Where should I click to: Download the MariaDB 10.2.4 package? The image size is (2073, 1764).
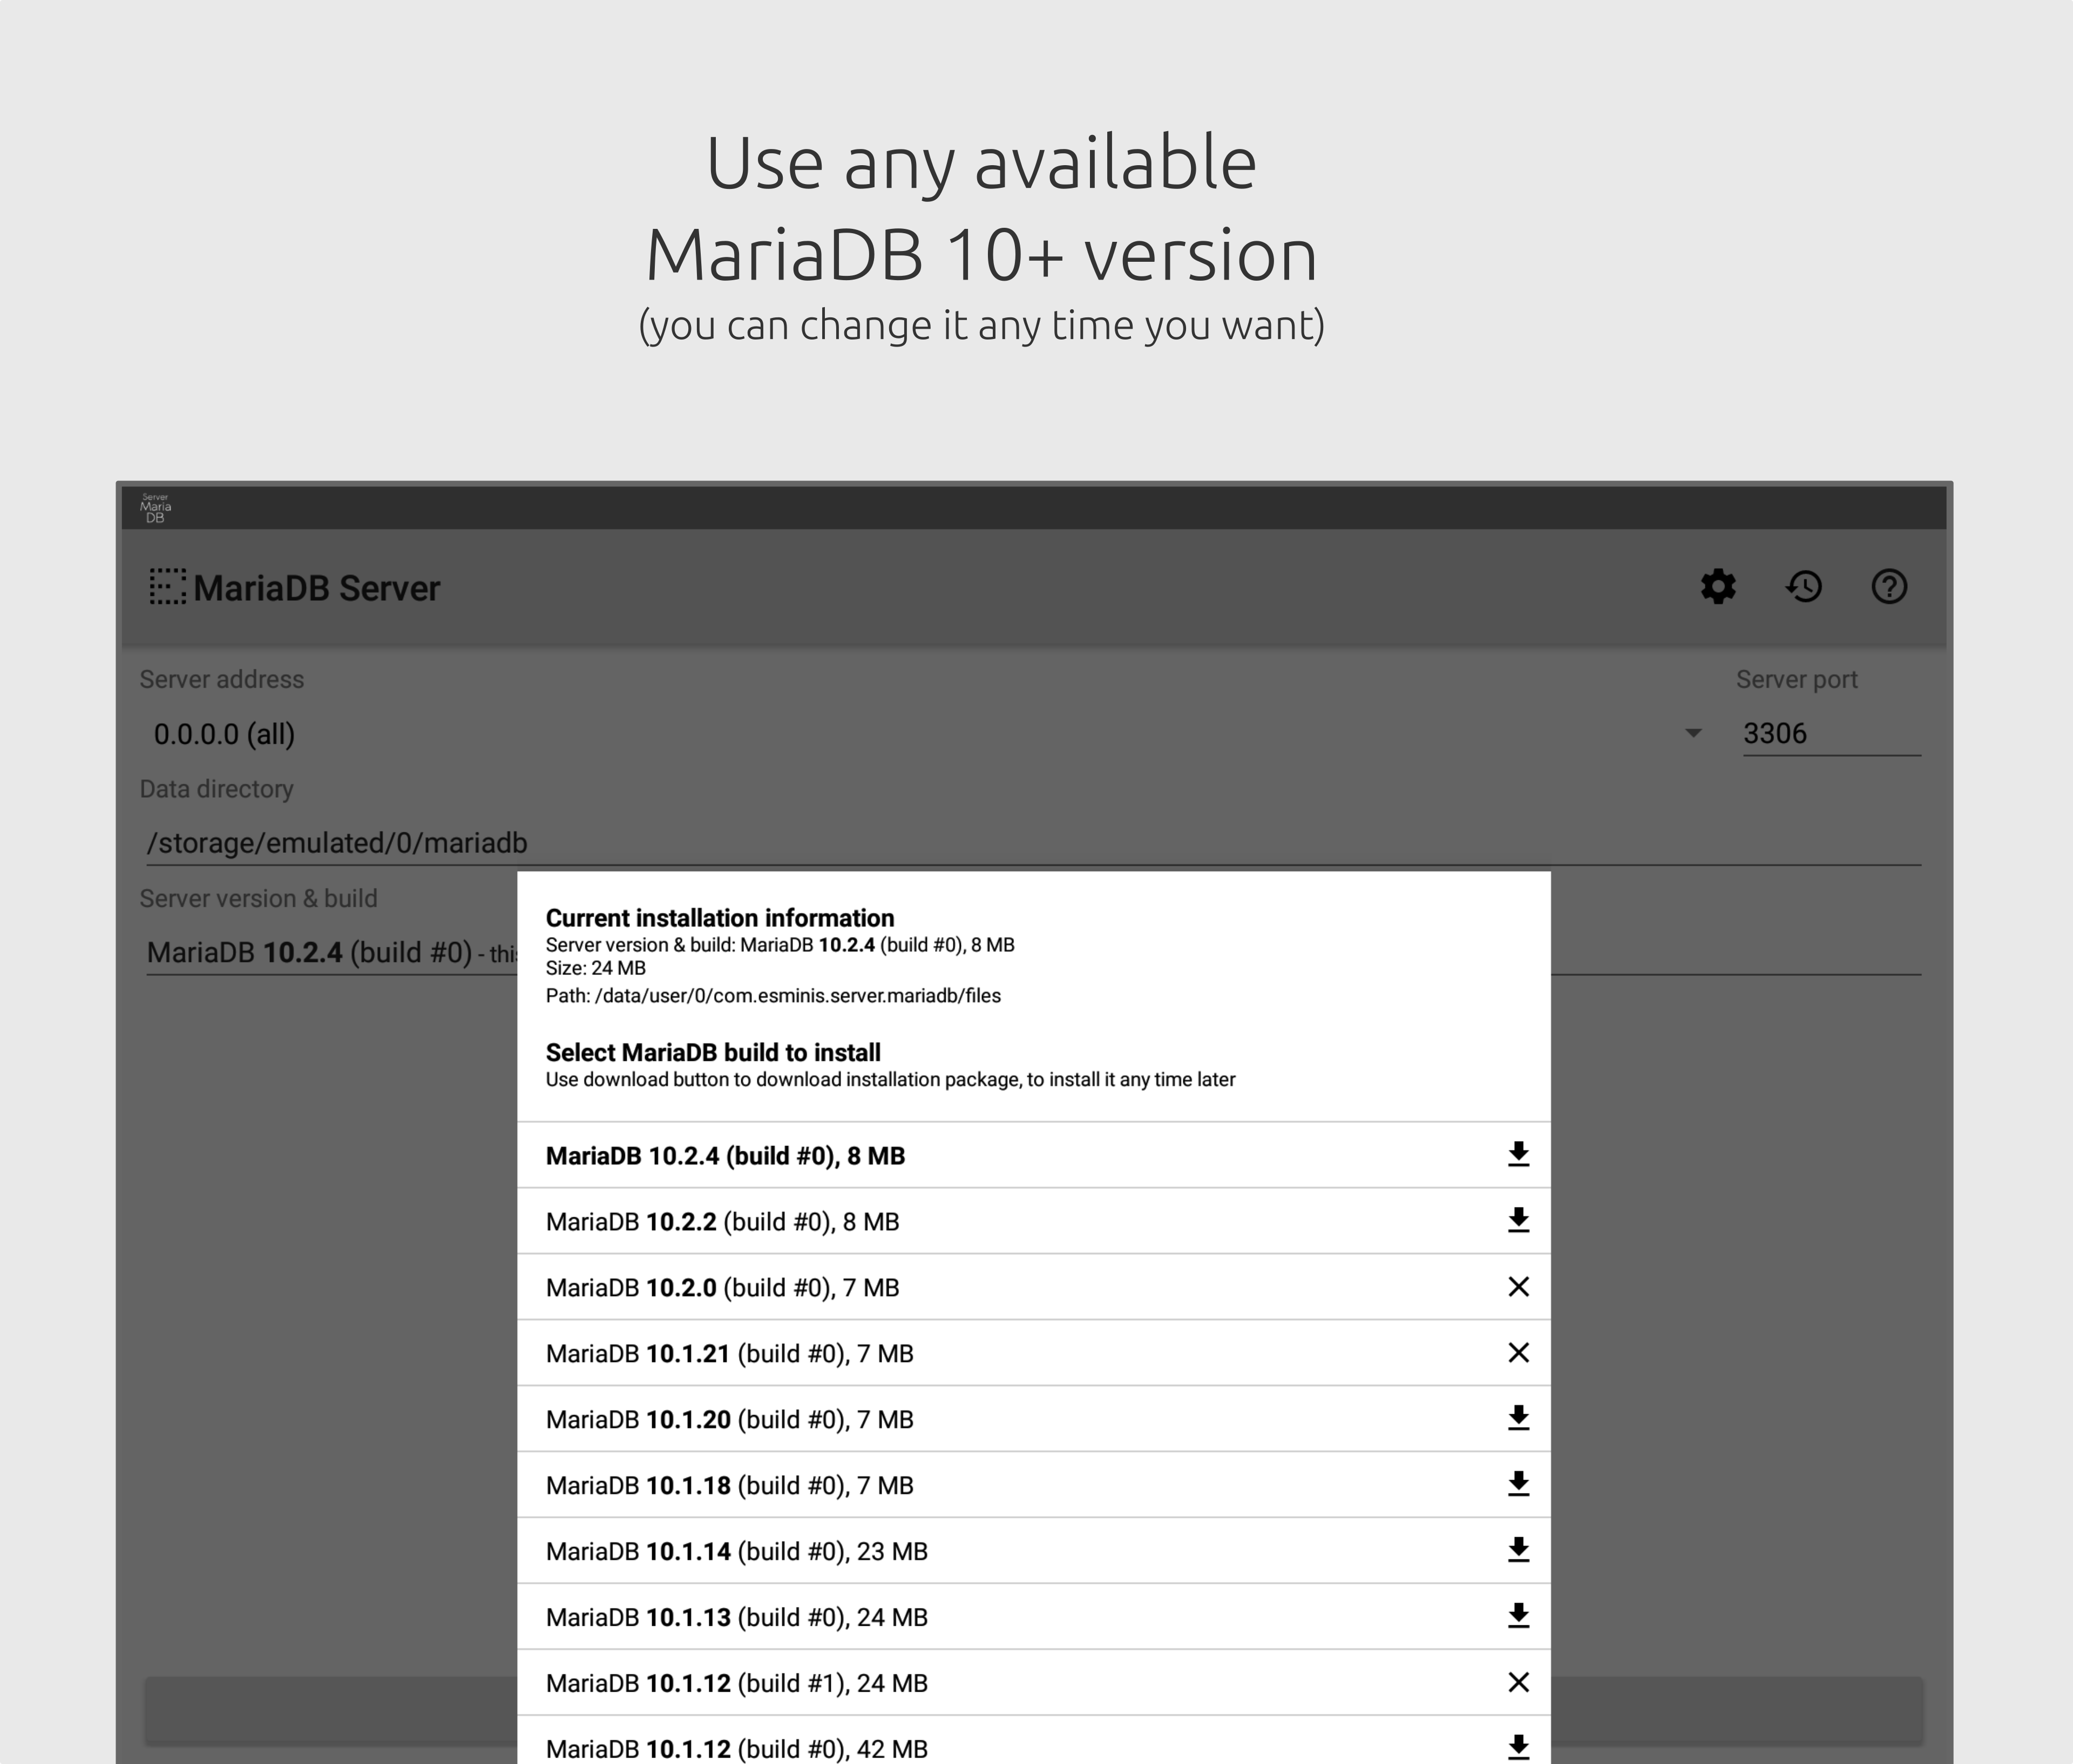pyautogui.click(x=1518, y=1155)
